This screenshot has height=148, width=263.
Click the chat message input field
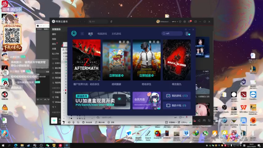pos(134,117)
